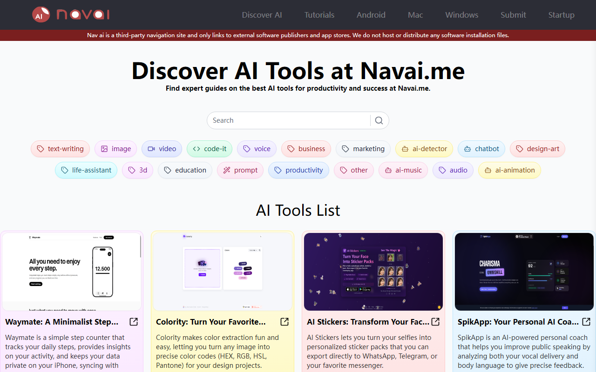Select the life-assistant category tag

[x=86, y=170]
